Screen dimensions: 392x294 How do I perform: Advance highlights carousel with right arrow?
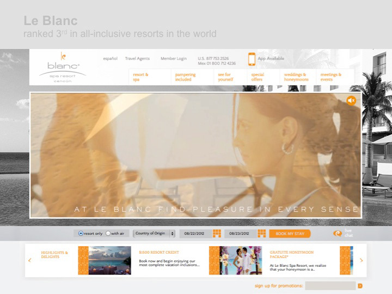tap(362, 260)
